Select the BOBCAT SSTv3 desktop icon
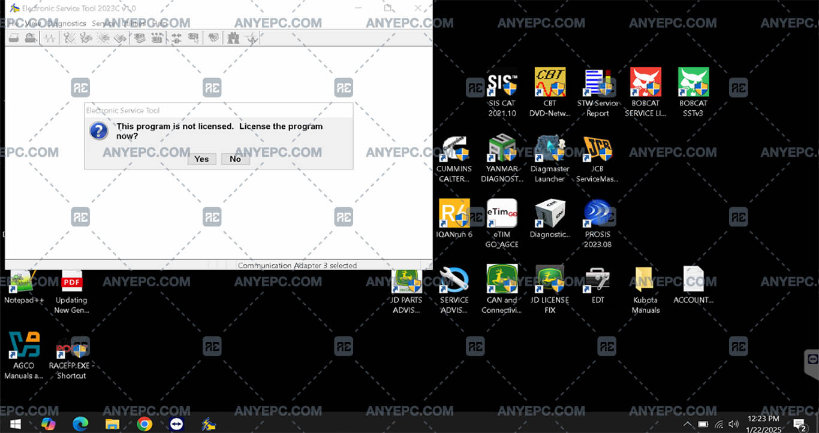This screenshot has width=819, height=433. pos(693,93)
